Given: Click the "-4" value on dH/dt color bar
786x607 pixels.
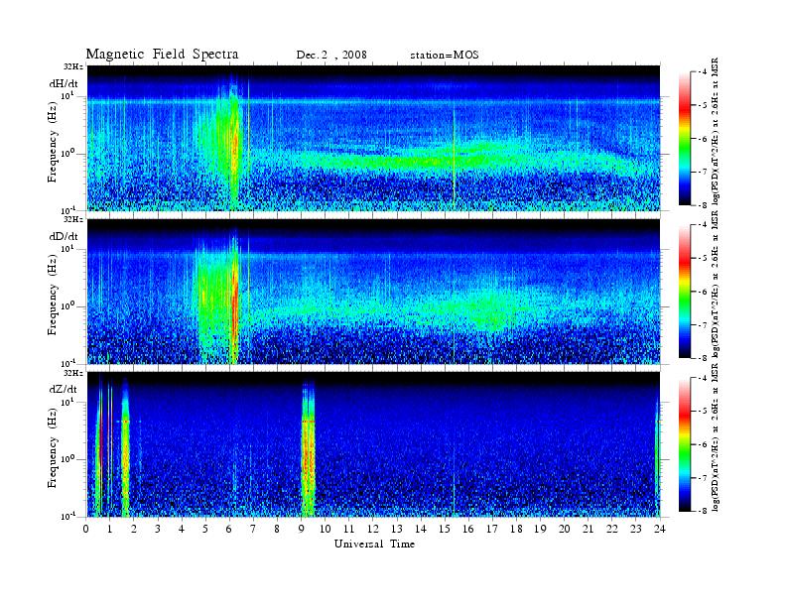Looking at the screenshot, I should pyautogui.click(x=704, y=72).
